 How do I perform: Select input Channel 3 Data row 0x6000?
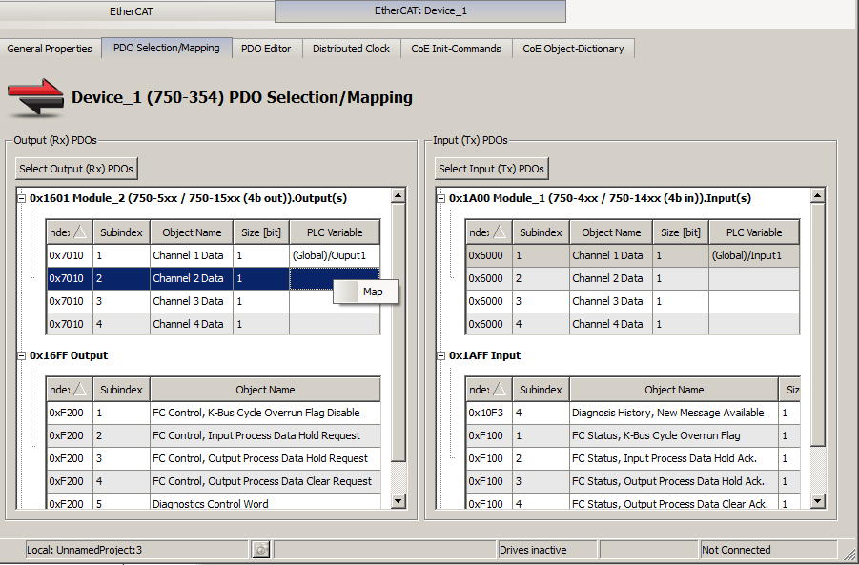(x=633, y=301)
